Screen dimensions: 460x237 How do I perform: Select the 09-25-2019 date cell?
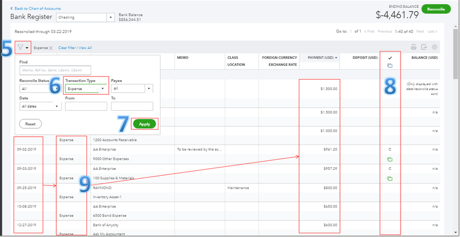27,188
